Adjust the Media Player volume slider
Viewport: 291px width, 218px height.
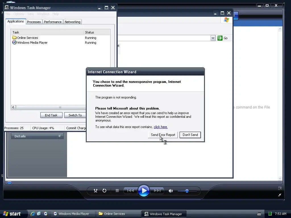click(x=187, y=191)
